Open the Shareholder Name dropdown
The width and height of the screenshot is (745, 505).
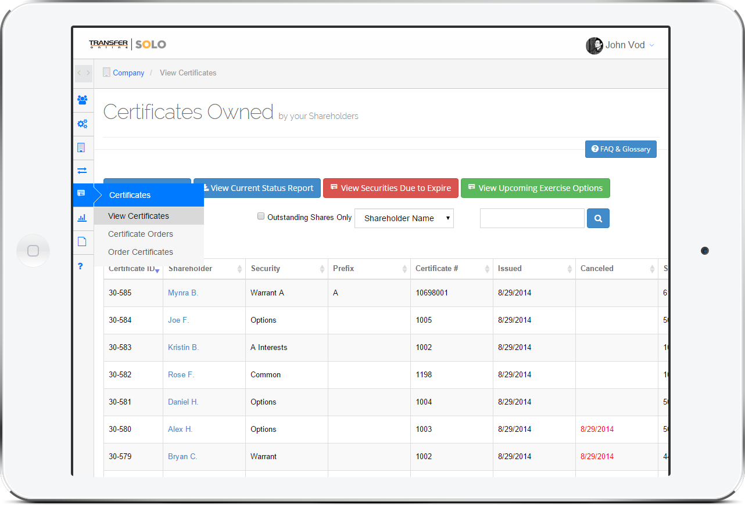point(404,218)
